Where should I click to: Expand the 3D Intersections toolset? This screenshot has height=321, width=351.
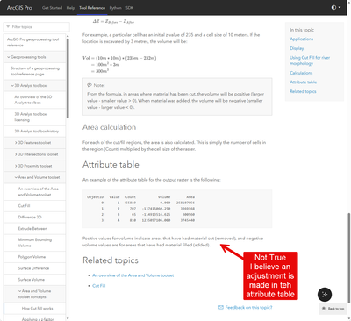tap(16, 154)
